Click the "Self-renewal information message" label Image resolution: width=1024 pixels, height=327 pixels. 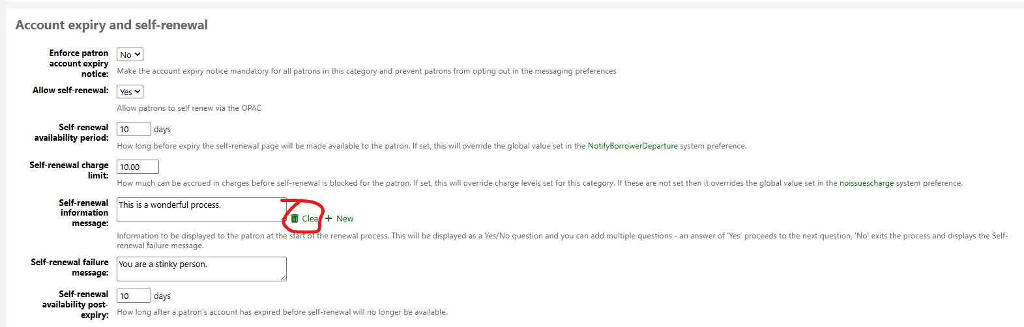point(83,213)
